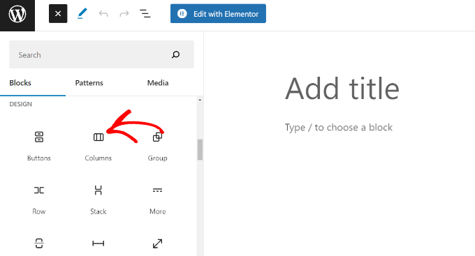Screen dimensions: 475x256
Task: Undo the last change
Action: point(103,14)
